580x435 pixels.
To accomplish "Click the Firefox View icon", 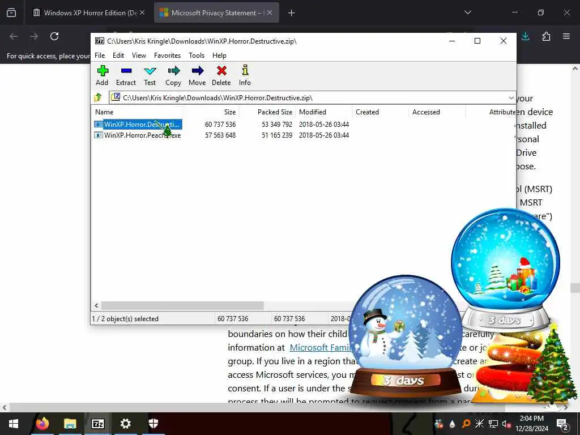I will tap(11, 12).
